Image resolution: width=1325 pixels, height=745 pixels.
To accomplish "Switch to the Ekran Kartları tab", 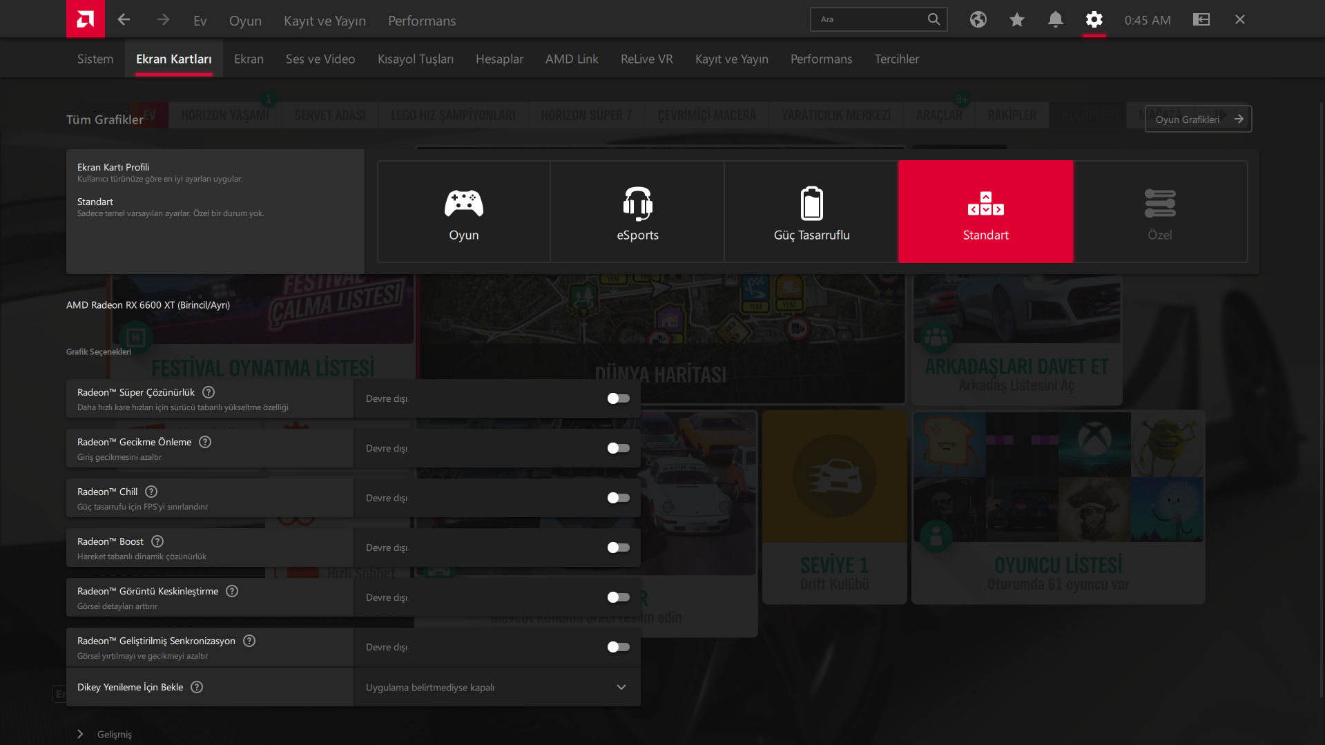I will pyautogui.click(x=174, y=59).
